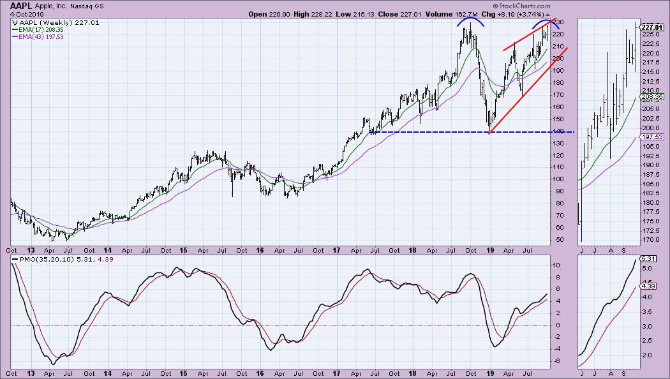Viewport: 670px width, 379px height.
Task: Click the Volume 162.7M value
Action: click(451, 14)
